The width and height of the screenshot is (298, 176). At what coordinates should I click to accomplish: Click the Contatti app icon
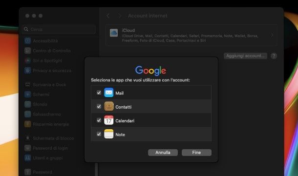(x=109, y=106)
